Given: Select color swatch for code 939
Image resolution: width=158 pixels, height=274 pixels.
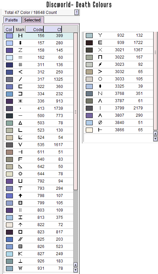Looking at the screenshot, I should point(89,43).
